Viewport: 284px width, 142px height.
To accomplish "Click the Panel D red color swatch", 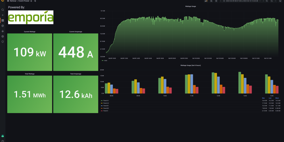I will 102,111.
